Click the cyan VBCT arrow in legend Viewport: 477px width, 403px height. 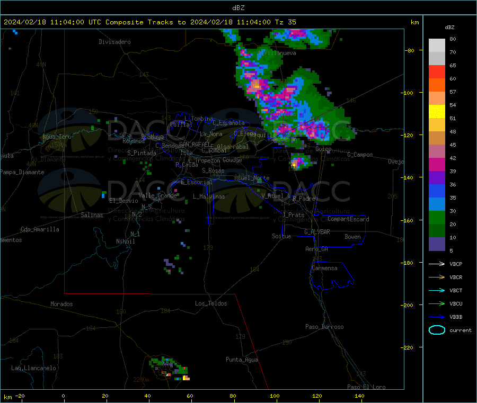click(x=437, y=290)
